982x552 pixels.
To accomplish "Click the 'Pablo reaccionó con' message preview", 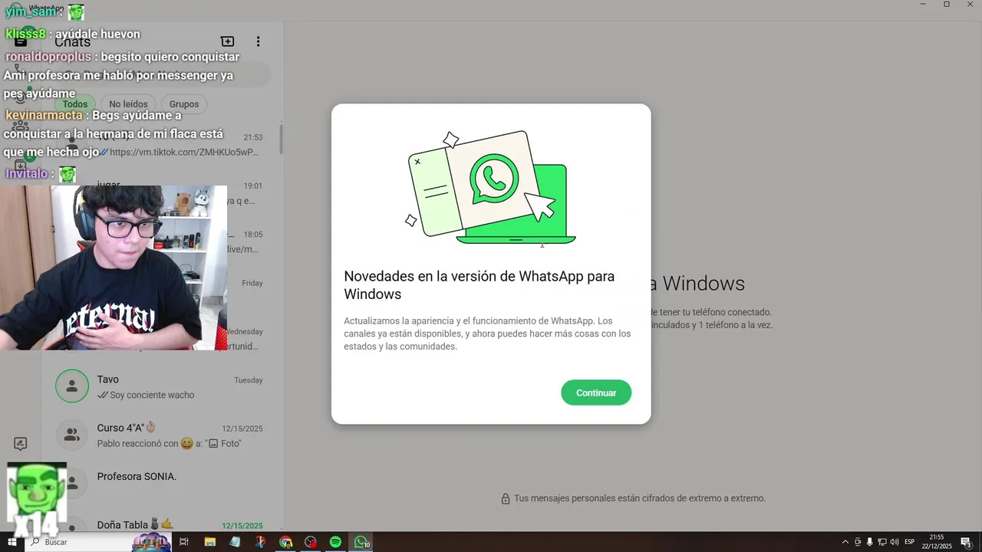I will pyautogui.click(x=170, y=443).
